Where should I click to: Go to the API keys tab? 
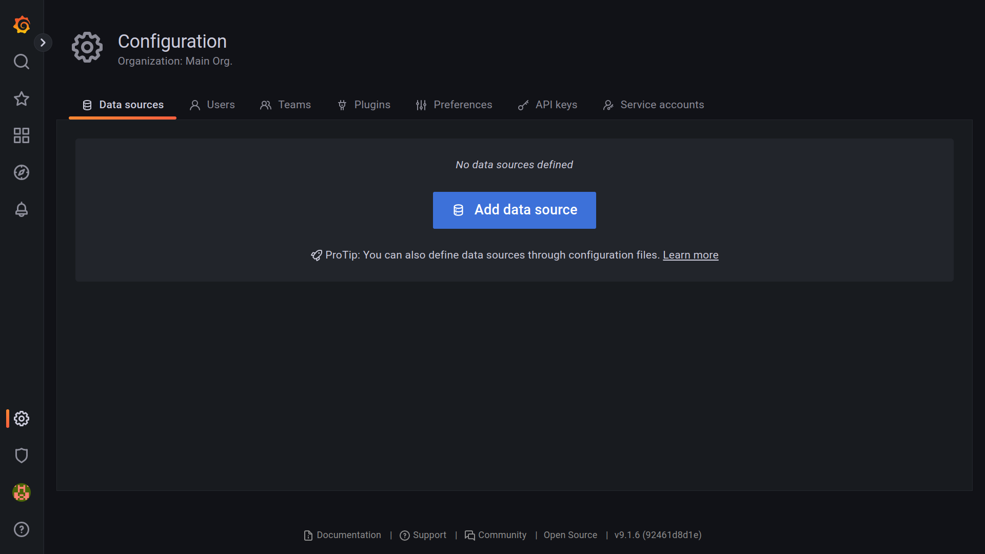(x=548, y=105)
